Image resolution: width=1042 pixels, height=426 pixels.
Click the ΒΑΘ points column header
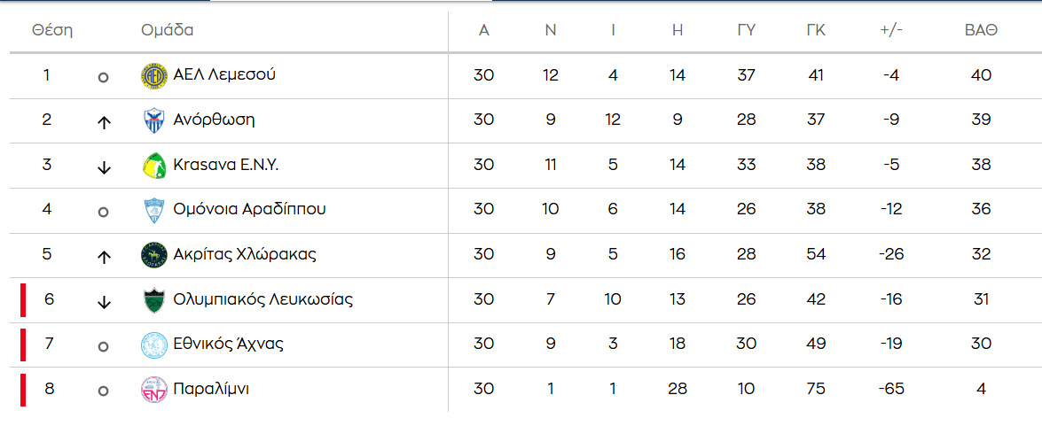click(981, 30)
